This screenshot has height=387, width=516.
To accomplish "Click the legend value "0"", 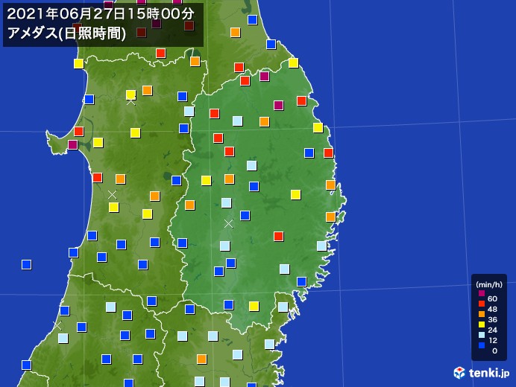I will tap(494, 351).
